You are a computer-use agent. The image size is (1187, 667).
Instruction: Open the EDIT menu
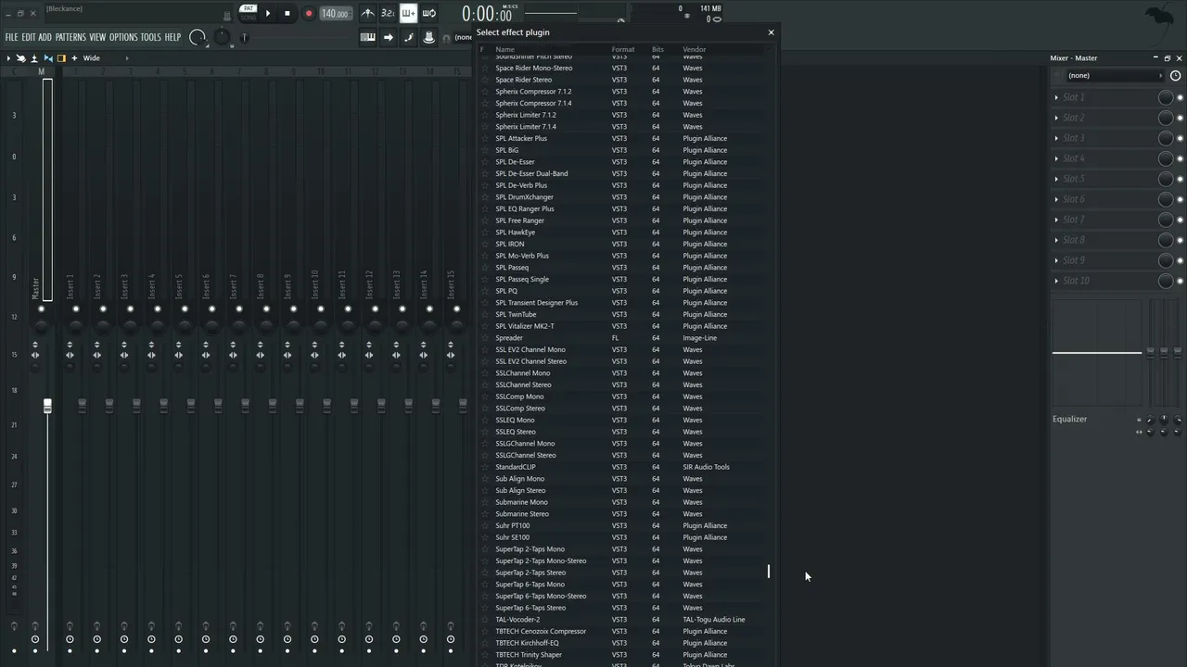click(x=29, y=37)
